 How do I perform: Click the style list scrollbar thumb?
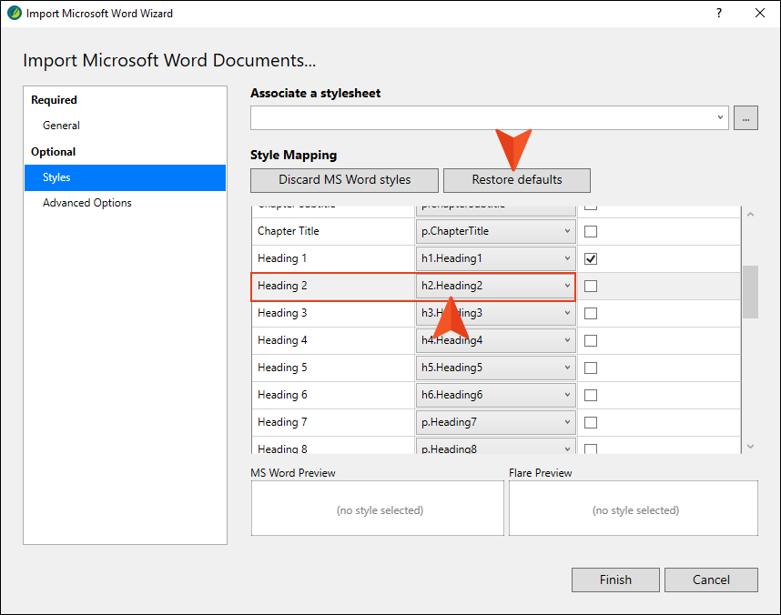coord(750,292)
